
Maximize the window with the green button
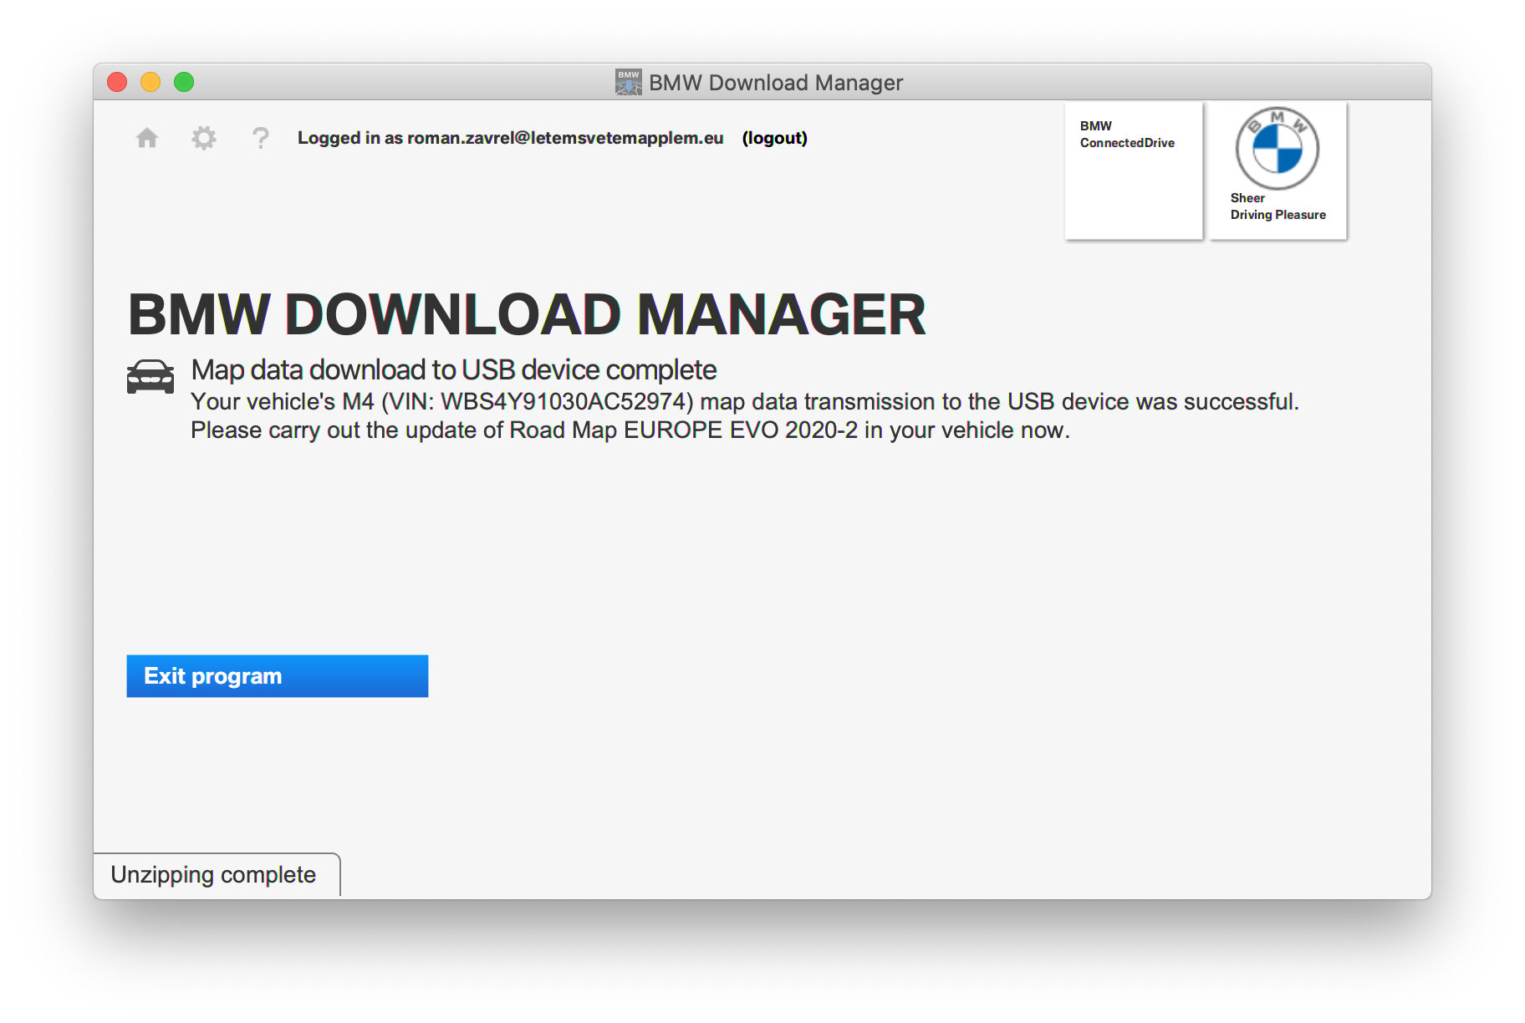(184, 82)
